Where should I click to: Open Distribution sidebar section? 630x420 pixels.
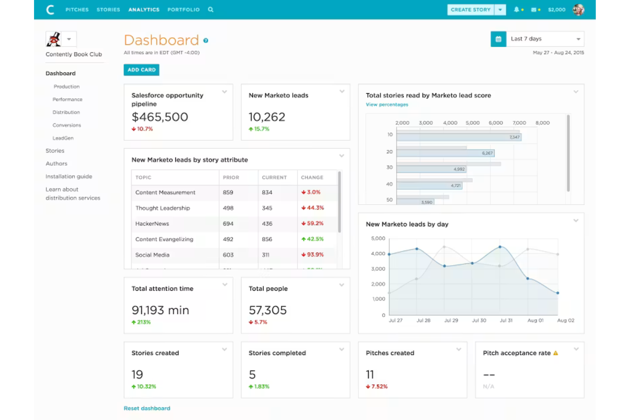66,112
